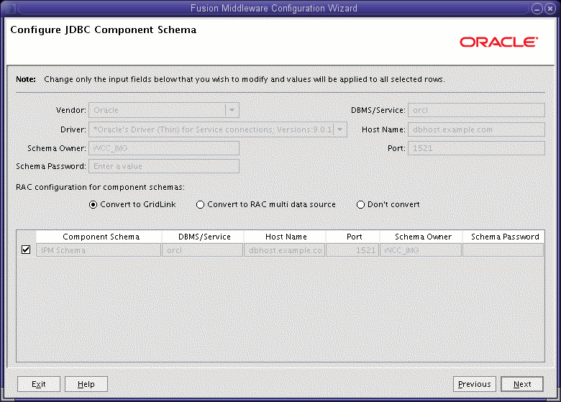This screenshot has height=402, width=561.
Task: Focus the DBMS/Service input field
Action: (476, 110)
